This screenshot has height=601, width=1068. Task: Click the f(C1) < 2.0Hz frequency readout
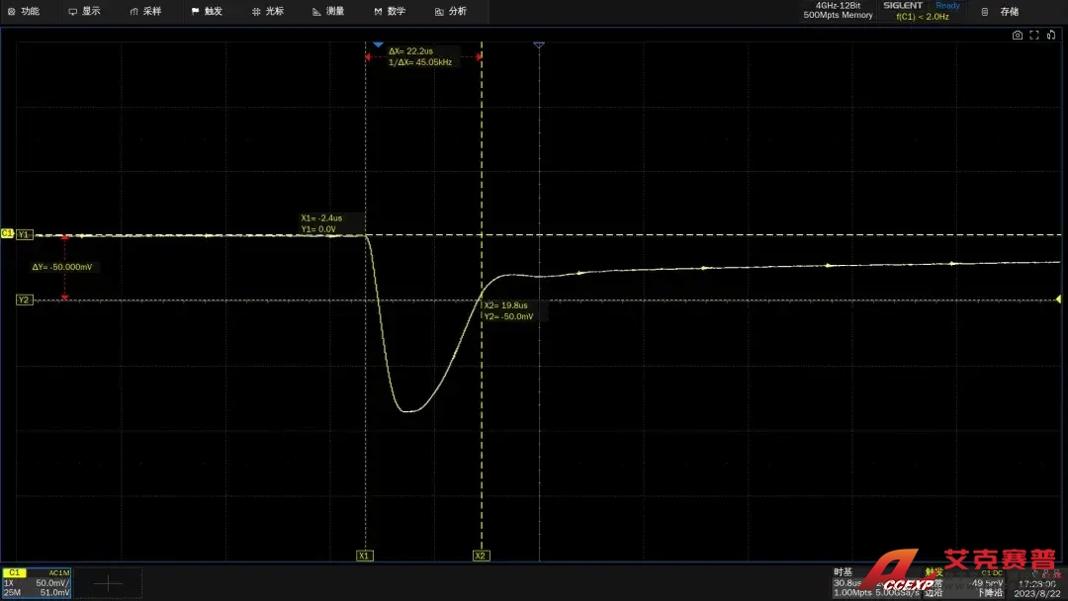923,17
